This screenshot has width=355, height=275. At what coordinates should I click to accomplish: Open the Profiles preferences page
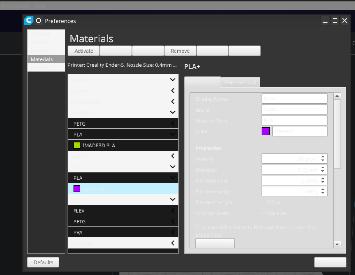(x=46, y=68)
